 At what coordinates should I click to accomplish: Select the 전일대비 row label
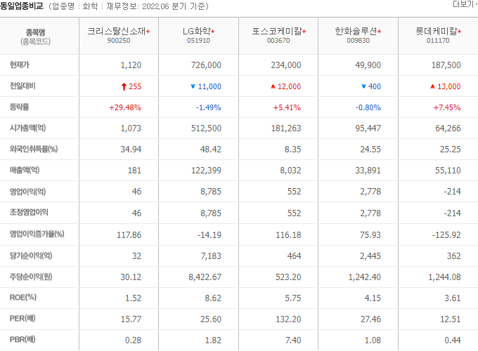[x=22, y=86]
